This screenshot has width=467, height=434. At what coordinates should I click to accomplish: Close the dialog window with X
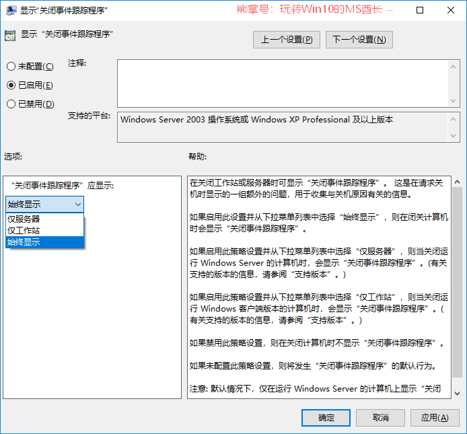coord(451,10)
